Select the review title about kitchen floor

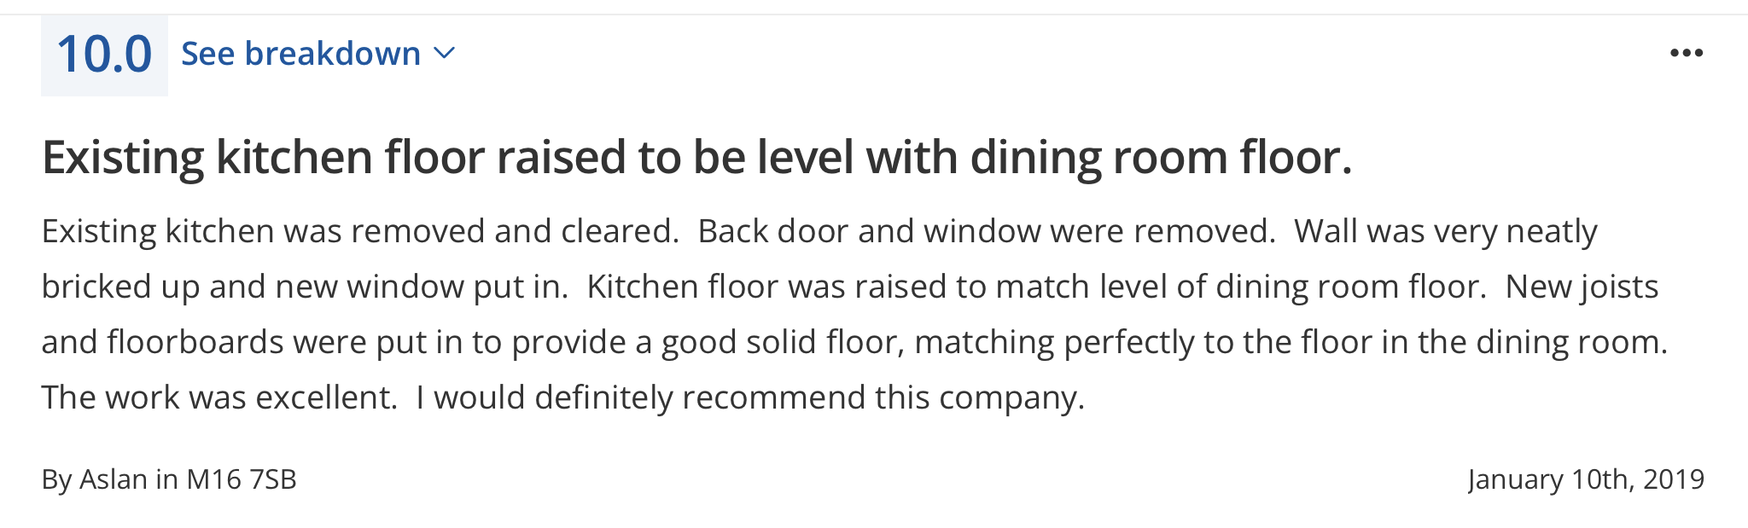point(697,157)
